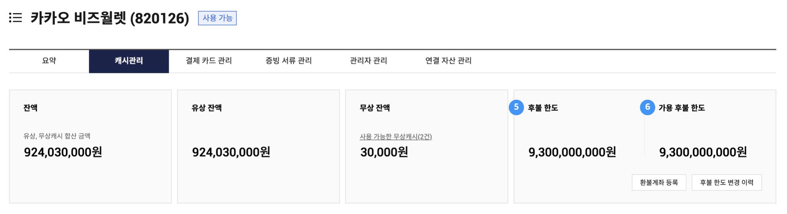This screenshot has height=214, width=787.
Task: Switch to the 요약 tab
Action: (x=49, y=61)
